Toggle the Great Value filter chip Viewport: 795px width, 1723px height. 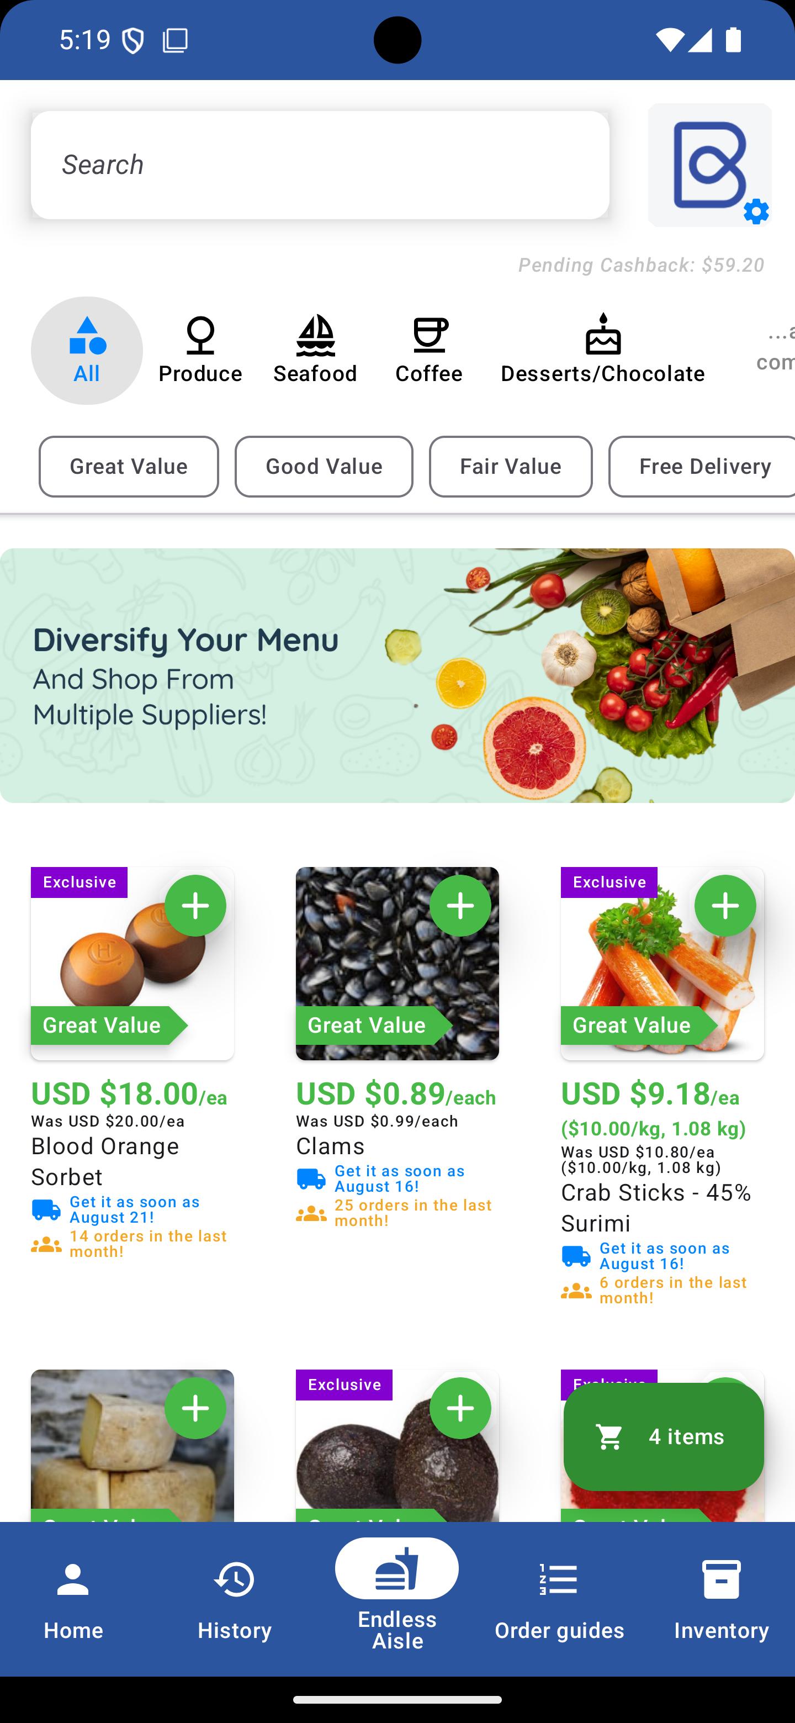click(x=129, y=466)
